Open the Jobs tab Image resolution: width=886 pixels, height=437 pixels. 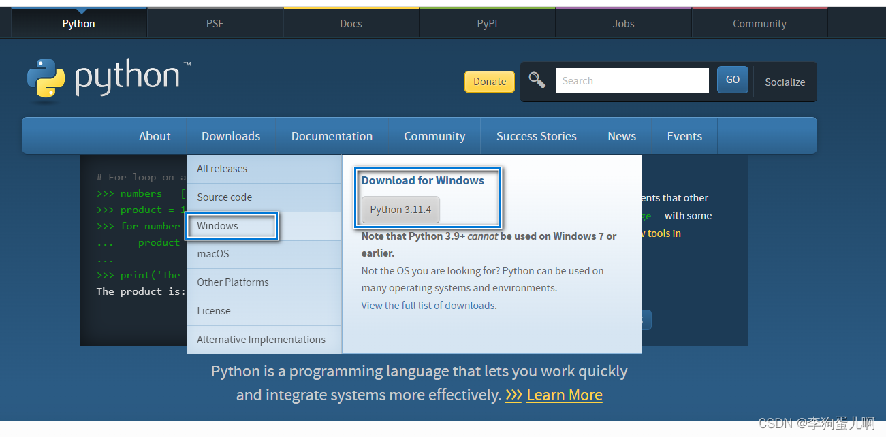click(624, 23)
